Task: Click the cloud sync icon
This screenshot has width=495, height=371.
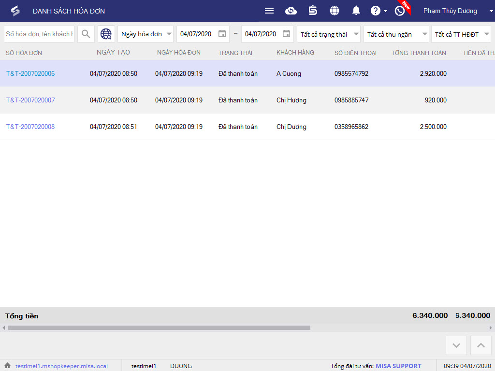Action: 291,11
